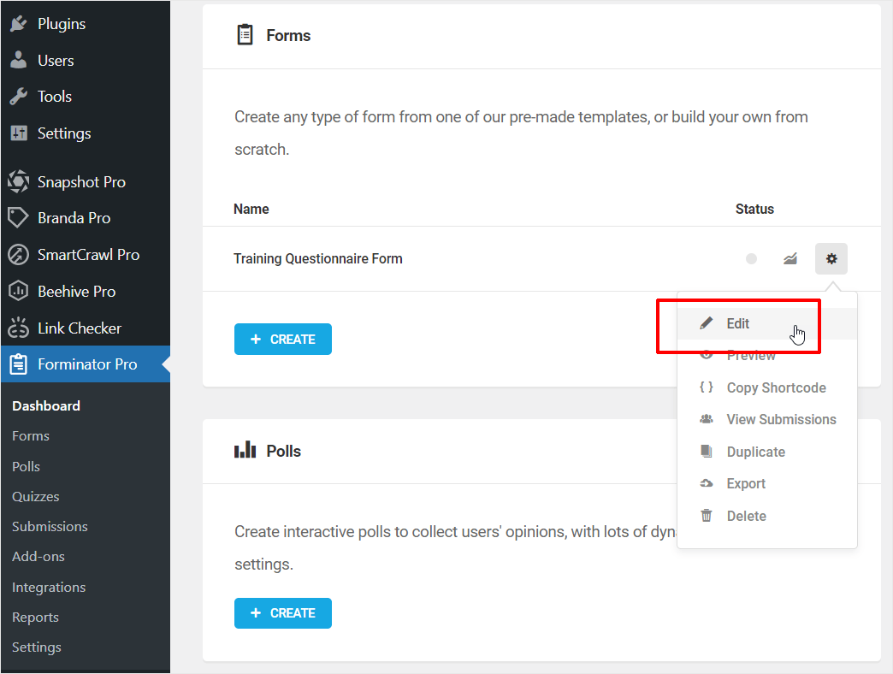The height and width of the screenshot is (674, 893).
Task: Select View Submissions menu entry
Action: pyautogui.click(x=766, y=420)
